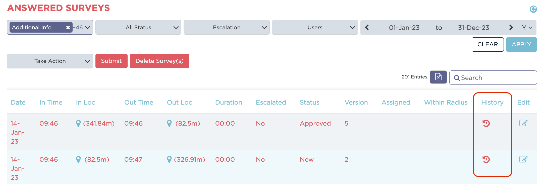Open the Escalation filter dropdown
The image size is (543, 184).
(227, 27)
